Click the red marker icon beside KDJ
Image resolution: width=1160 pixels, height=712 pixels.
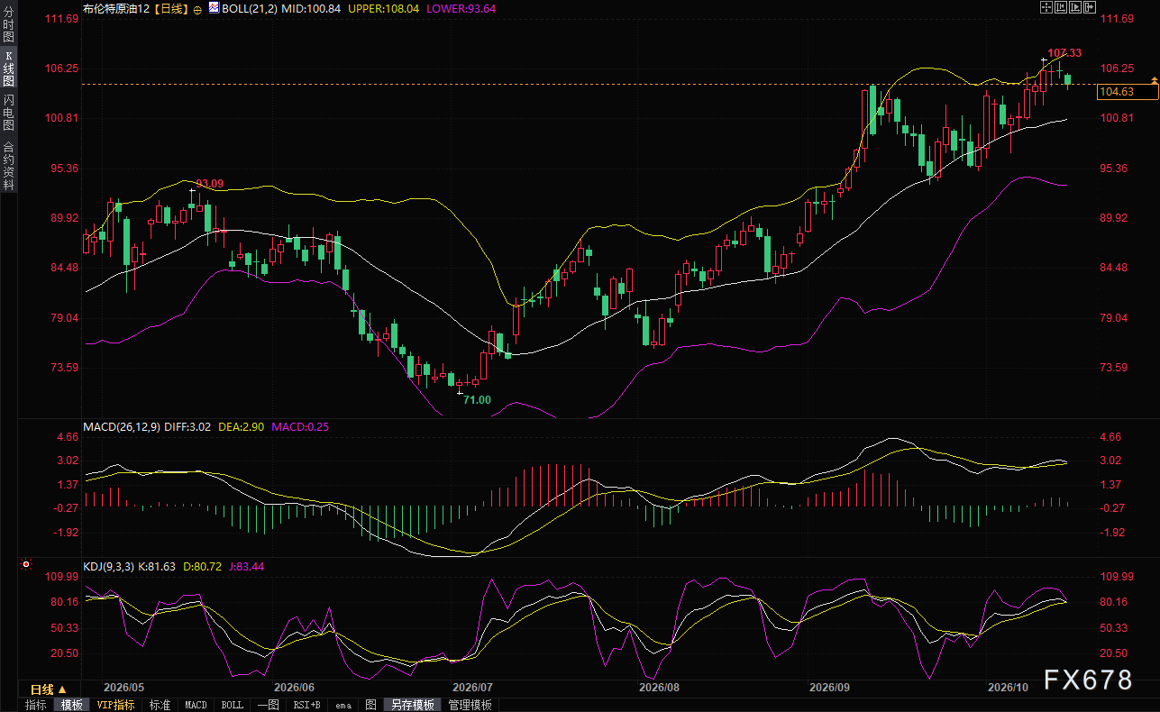pyautogui.click(x=25, y=565)
